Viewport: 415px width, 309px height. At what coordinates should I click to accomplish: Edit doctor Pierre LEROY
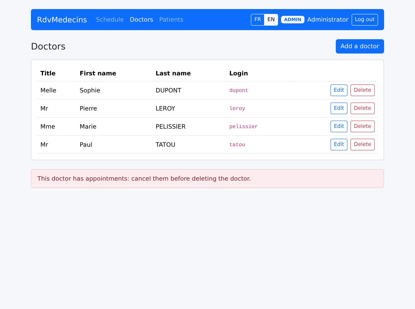(339, 108)
